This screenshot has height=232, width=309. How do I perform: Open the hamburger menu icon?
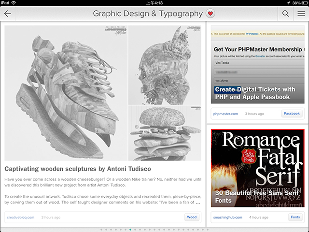301,14
